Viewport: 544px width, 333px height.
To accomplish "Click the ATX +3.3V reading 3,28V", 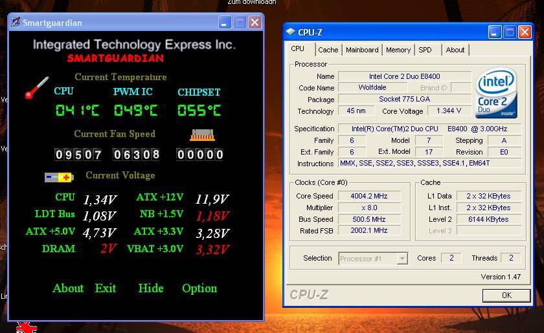I will pos(212,233).
